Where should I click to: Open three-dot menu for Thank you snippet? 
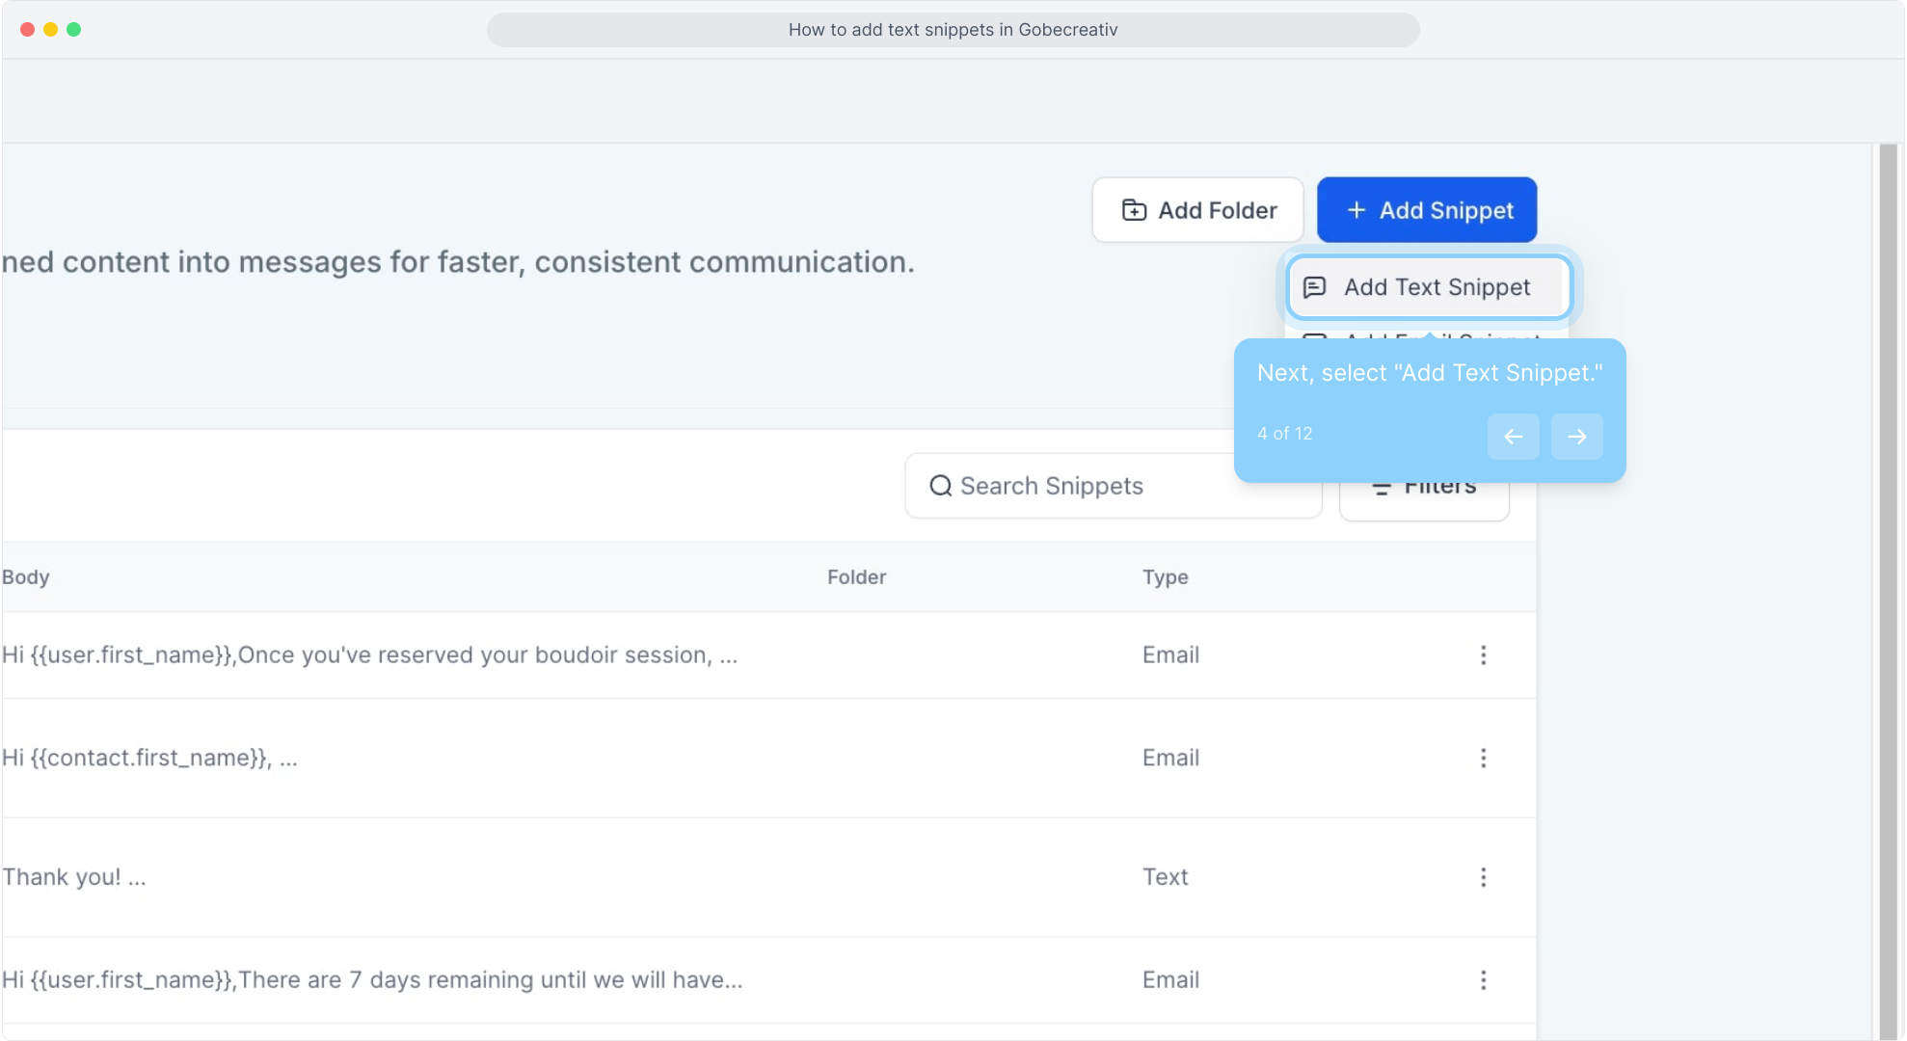pyautogui.click(x=1483, y=877)
